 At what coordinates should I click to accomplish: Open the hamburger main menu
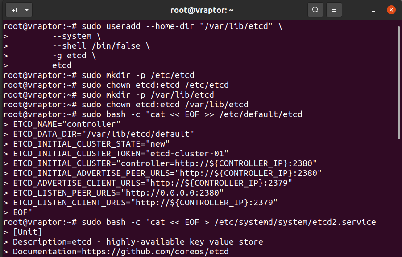(x=334, y=10)
